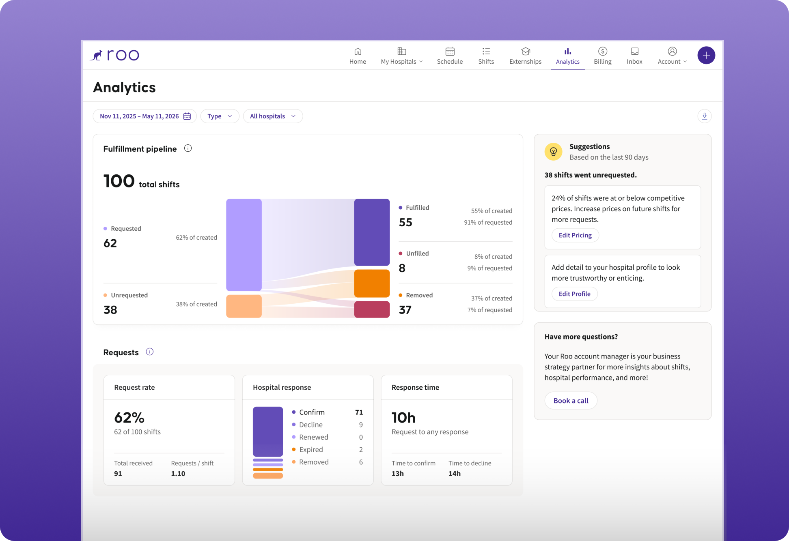Viewport: 789px width, 541px height.
Task: Click '91% of requested' text
Action: [x=488, y=222]
